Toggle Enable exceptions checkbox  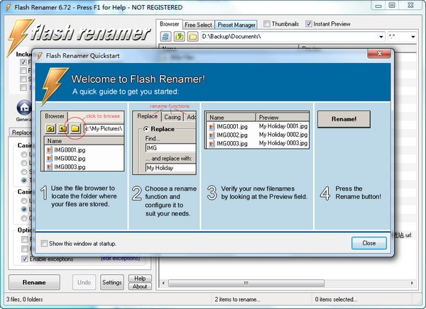pos(24,259)
